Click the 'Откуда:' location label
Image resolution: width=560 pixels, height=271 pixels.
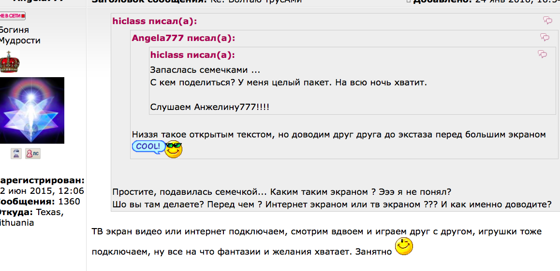(15, 212)
